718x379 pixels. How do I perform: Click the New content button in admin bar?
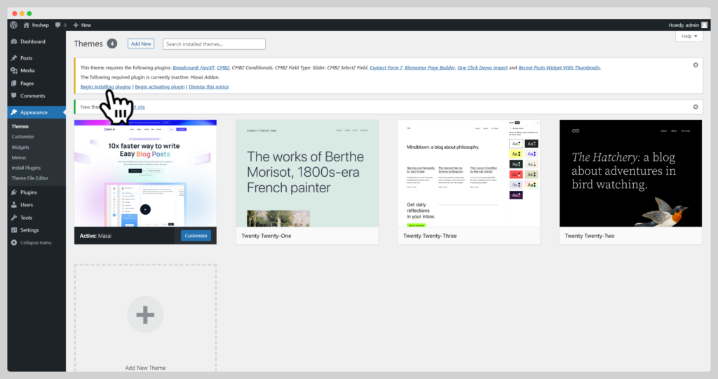(82, 25)
